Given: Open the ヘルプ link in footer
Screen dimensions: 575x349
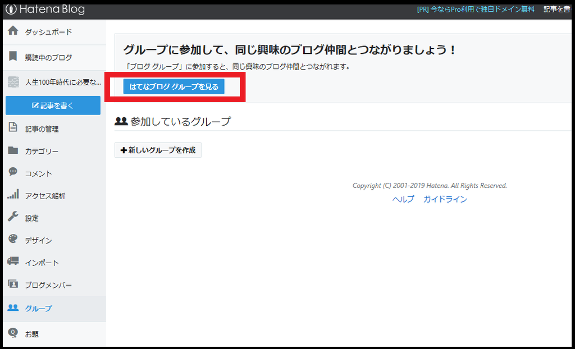Looking at the screenshot, I should pyautogui.click(x=403, y=199).
